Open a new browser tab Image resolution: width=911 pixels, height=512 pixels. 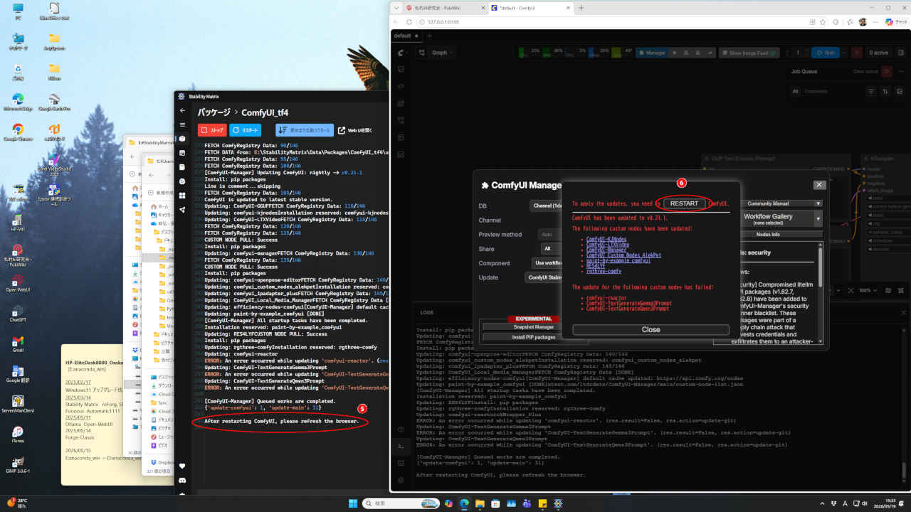tap(581, 8)
